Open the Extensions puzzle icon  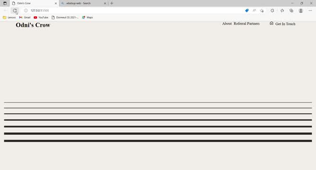272,10
